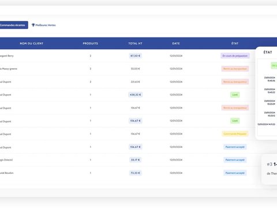Click the green badge in the ÉTAT side panel
The width and height of the screenshot is (277, 208).
pyautogui.click(x=274, y=65)
